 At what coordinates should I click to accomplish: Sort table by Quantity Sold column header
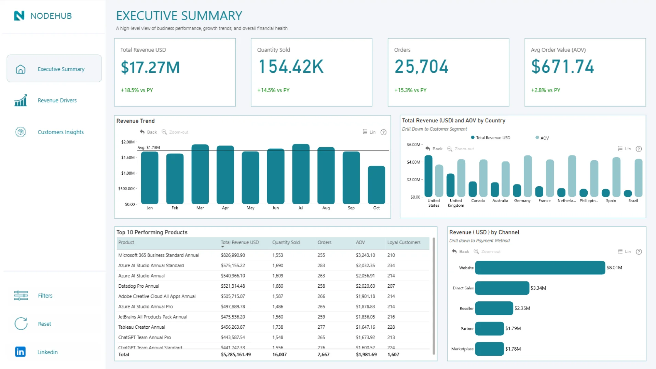286,242
